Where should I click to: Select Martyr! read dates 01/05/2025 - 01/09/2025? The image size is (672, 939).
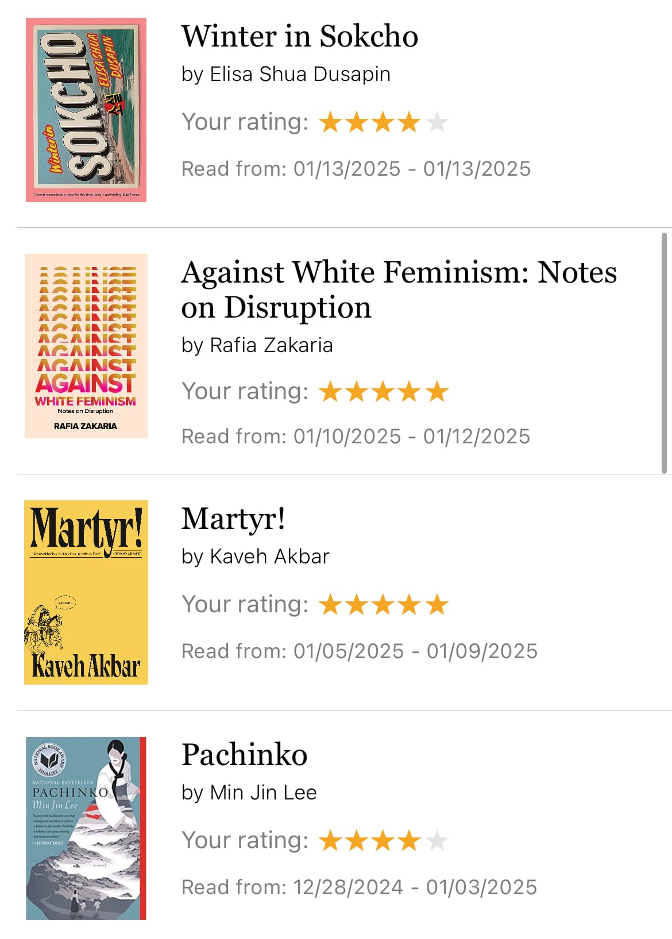[415, 651]
